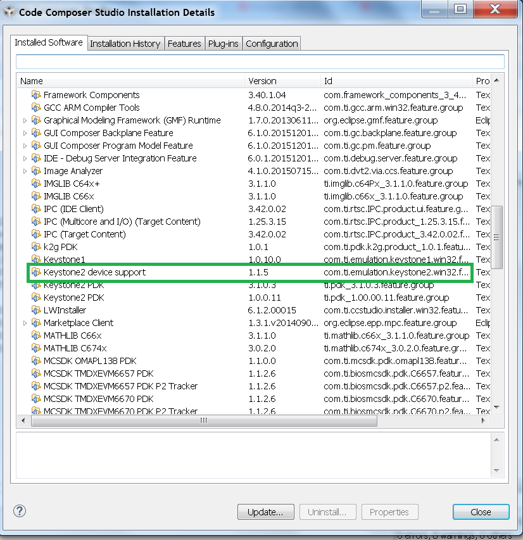Click the Update... button
The image size is (523, 540).
(266, 512)
